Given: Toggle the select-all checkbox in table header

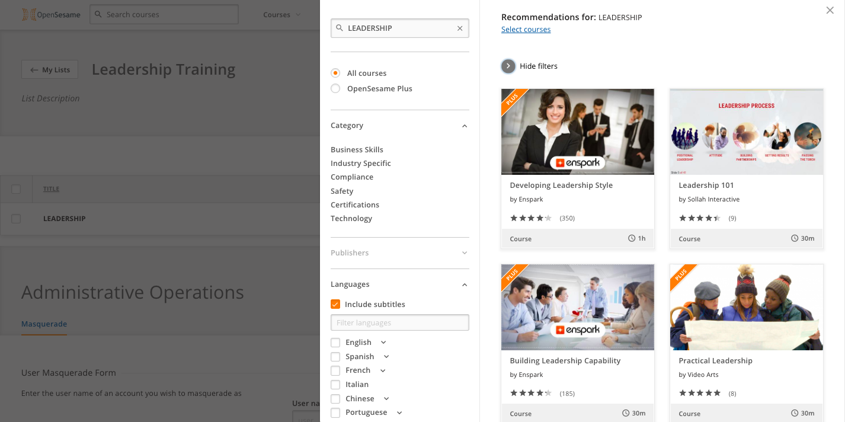Looking at the screenshot, I should (x=16, y=189).
